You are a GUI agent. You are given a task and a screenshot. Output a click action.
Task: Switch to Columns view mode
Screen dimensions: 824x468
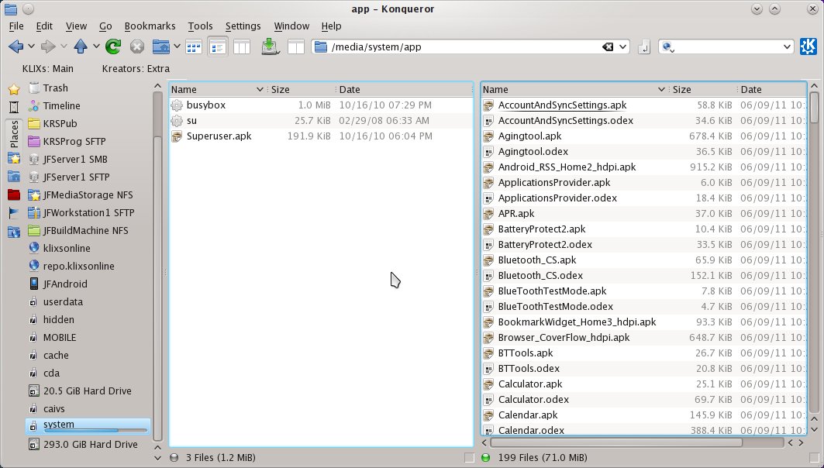click(241, 47)
